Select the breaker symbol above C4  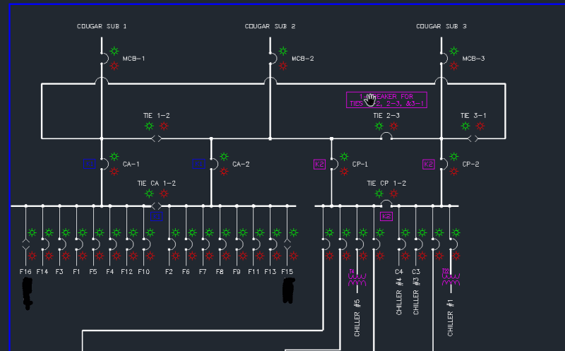(x=402, y=244)
